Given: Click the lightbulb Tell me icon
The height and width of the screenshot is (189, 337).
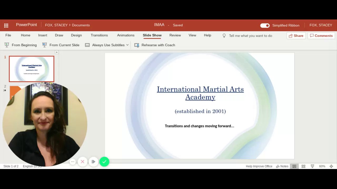Looking at the screenshot, I should [224, 36].
